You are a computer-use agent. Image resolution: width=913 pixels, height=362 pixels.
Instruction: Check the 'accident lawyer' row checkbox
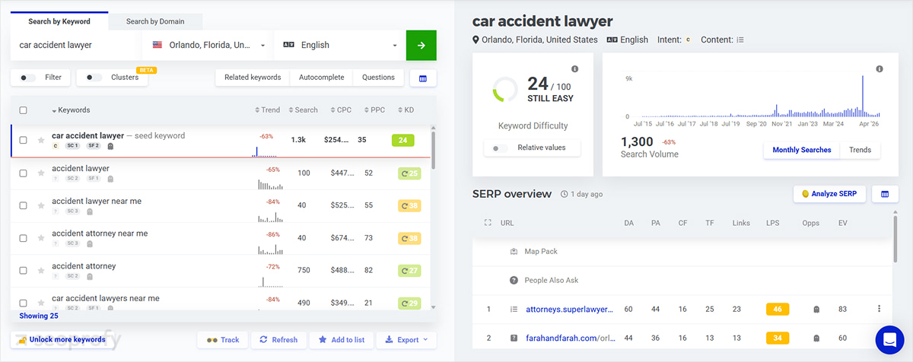(x=23, y=173)
